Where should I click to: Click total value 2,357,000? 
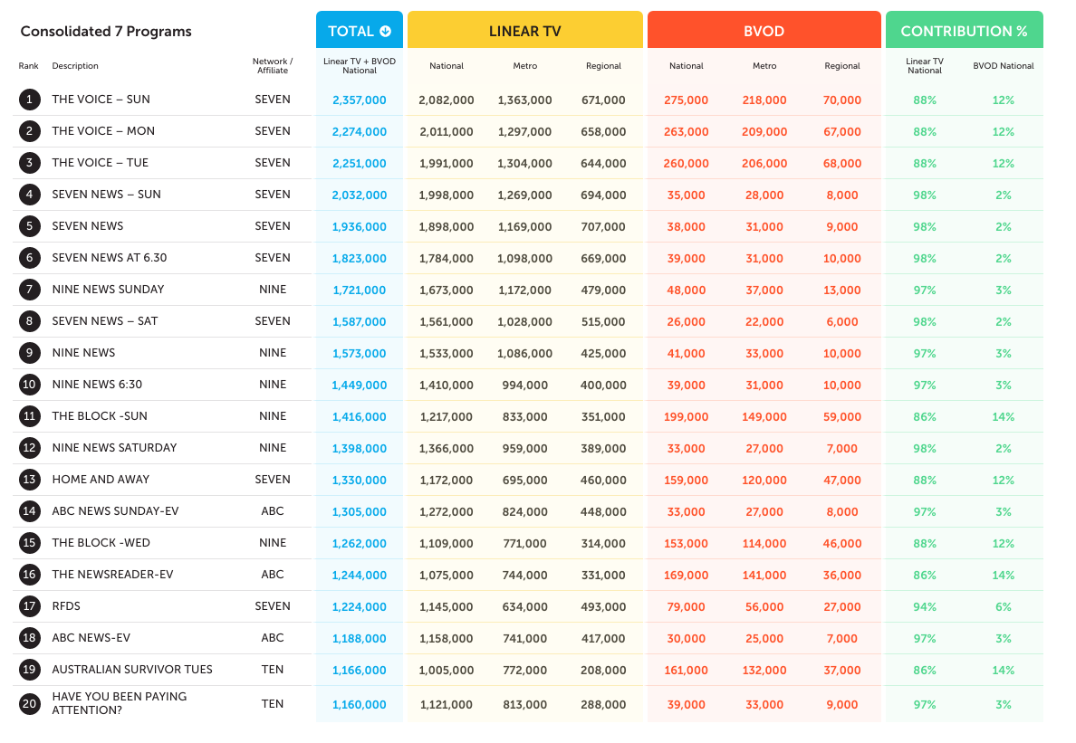coord(359,100)
